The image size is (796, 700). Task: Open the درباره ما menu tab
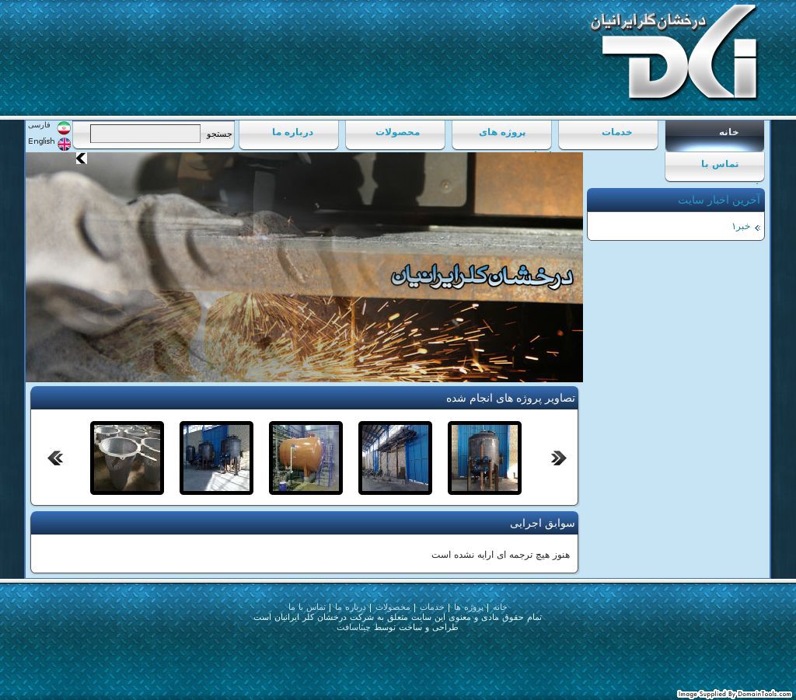click(x=289, y=134)
